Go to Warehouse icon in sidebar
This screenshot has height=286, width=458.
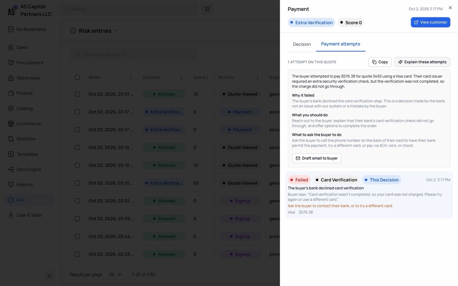point(11,78)
